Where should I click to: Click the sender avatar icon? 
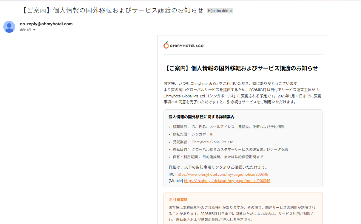coord(9,27)
